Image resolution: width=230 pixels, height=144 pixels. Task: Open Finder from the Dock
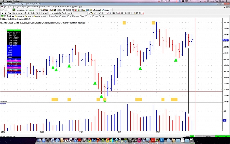39,140
